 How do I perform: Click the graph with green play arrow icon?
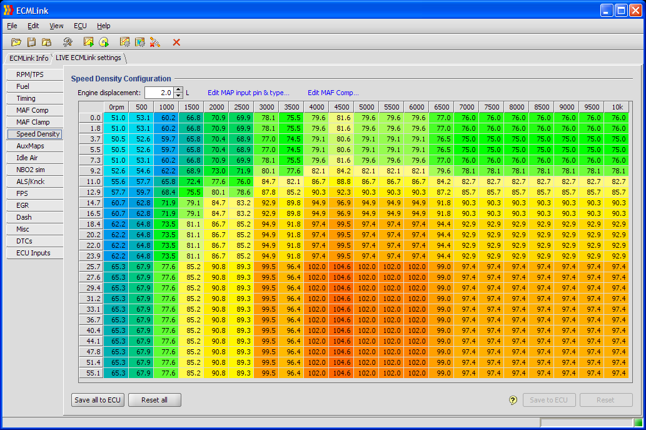coord(89,42)
